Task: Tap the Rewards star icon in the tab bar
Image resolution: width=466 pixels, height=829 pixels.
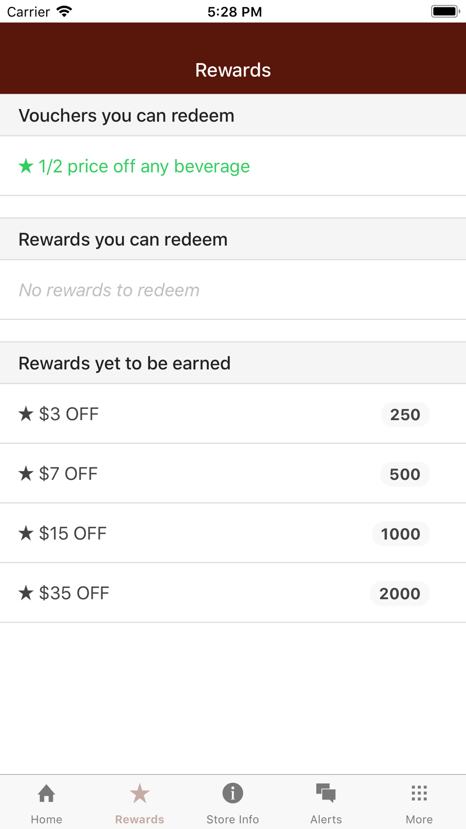Action: [139, 793]
